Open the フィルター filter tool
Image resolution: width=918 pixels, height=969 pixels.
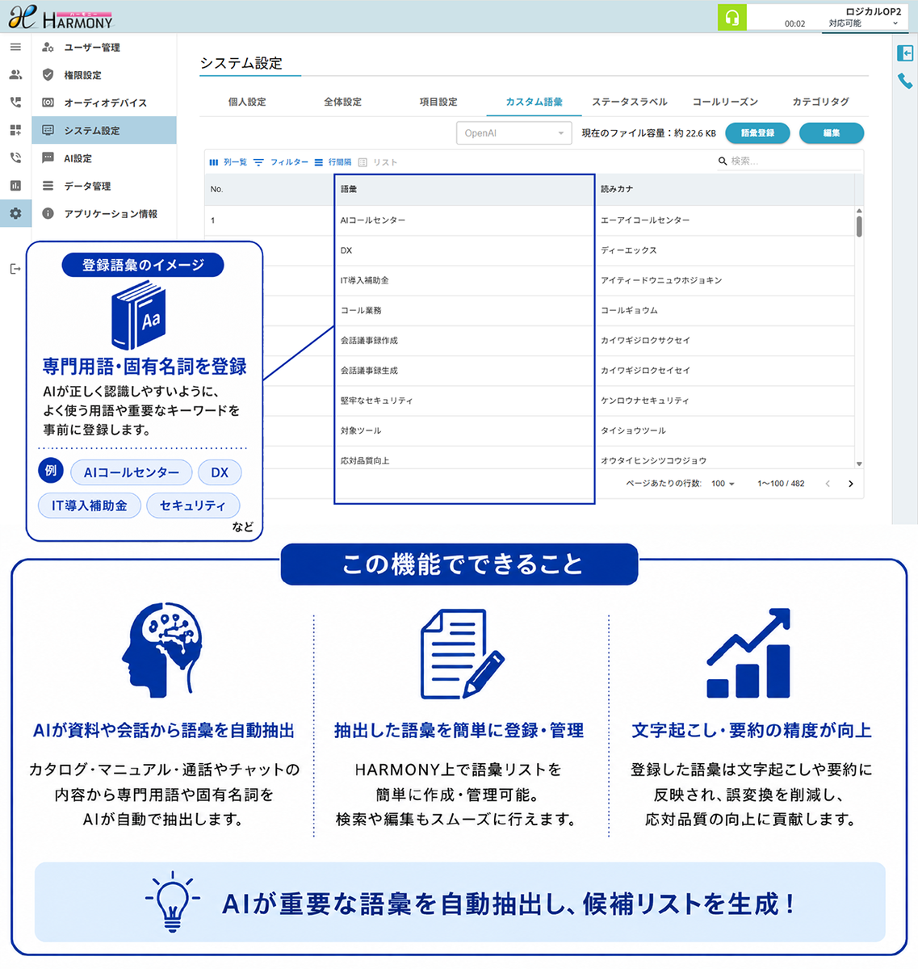click(281, 162)
